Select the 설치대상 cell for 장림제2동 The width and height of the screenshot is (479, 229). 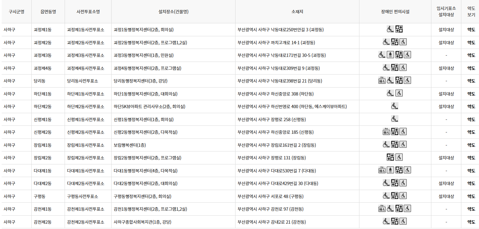[x=446, y=157]
